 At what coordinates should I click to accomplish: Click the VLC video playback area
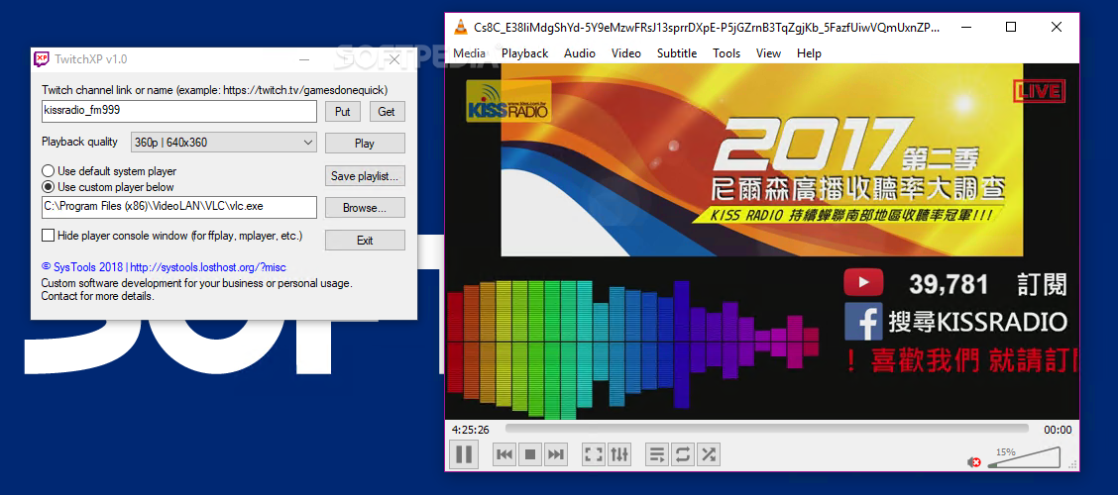(x=761, y=242)
